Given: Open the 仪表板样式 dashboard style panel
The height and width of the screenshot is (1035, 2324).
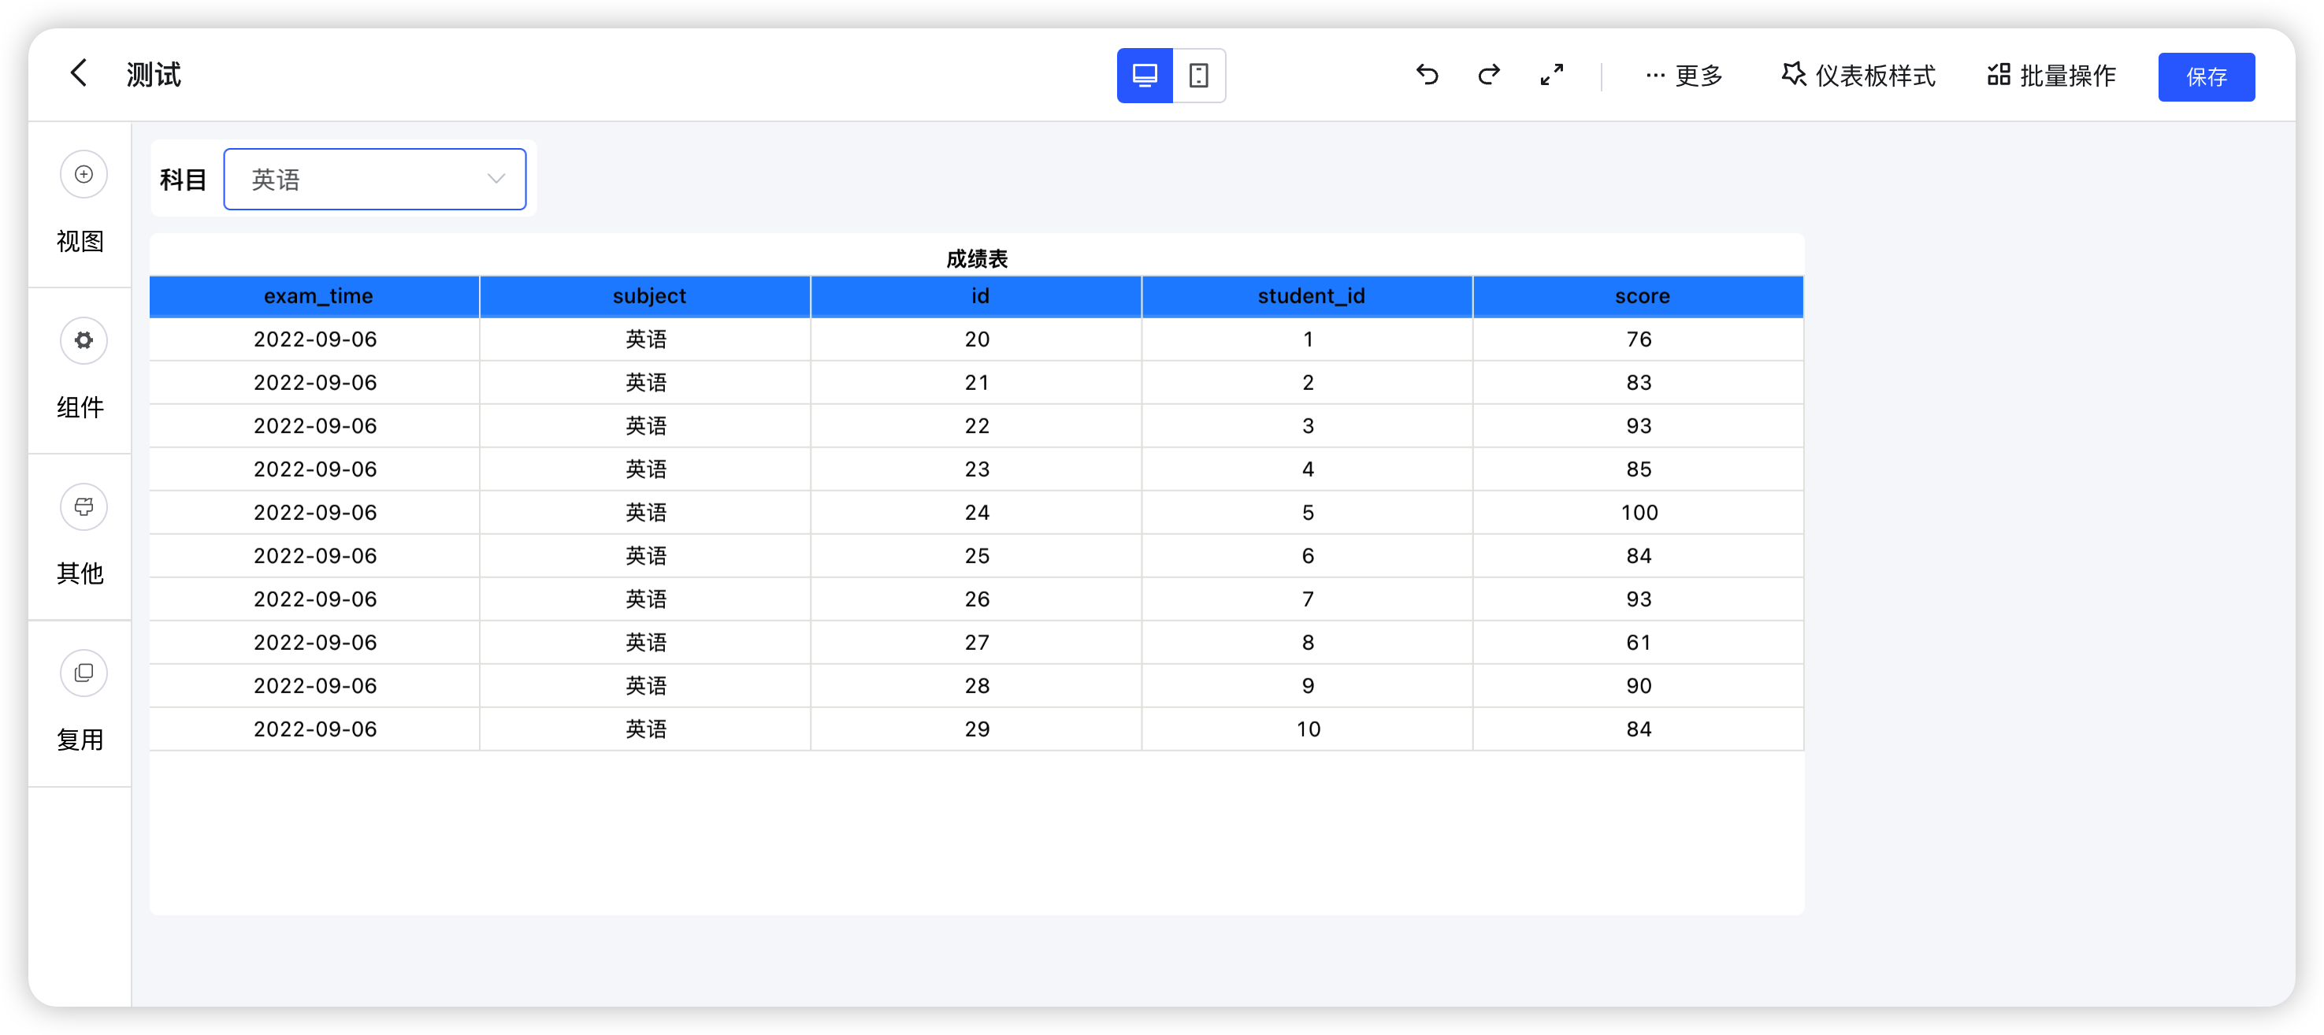Looking at the screenshot, I should [x=1858, y=76].
